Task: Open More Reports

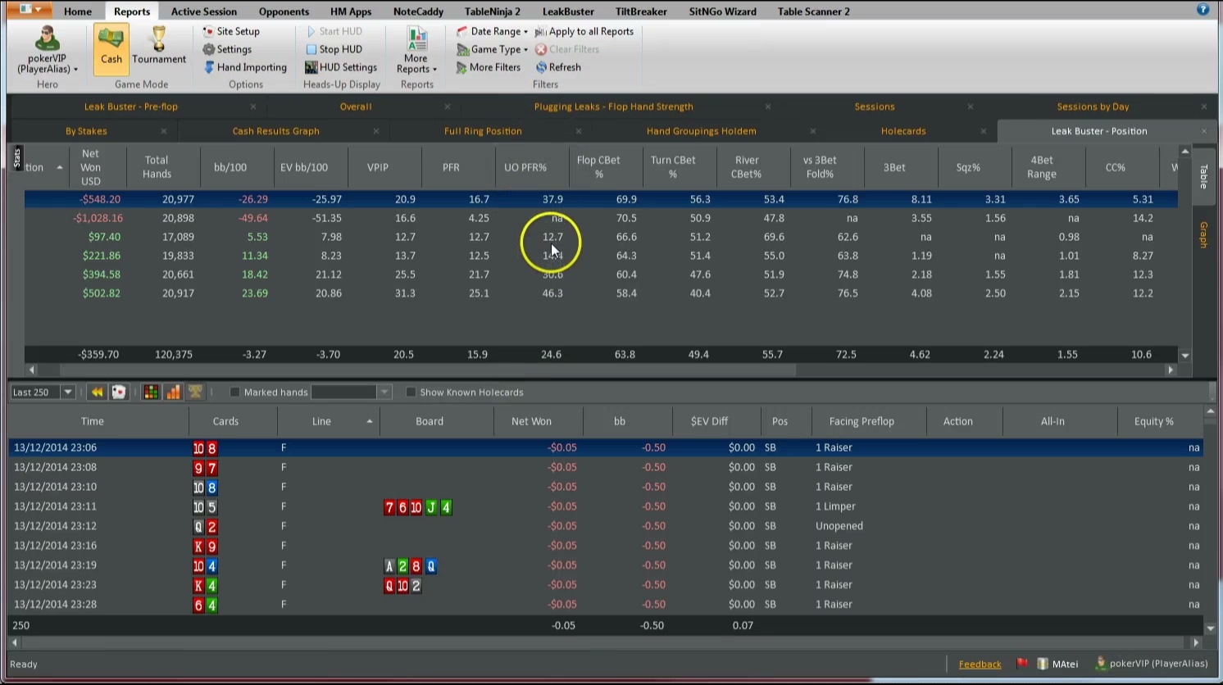Action: [x=416, y=51]
